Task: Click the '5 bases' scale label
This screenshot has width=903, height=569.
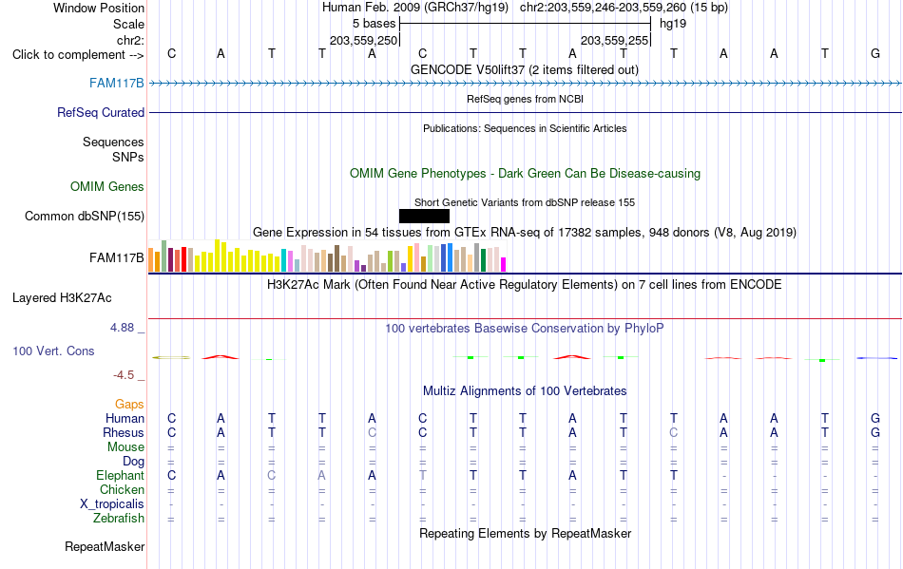Action: (x=375, y=24)
